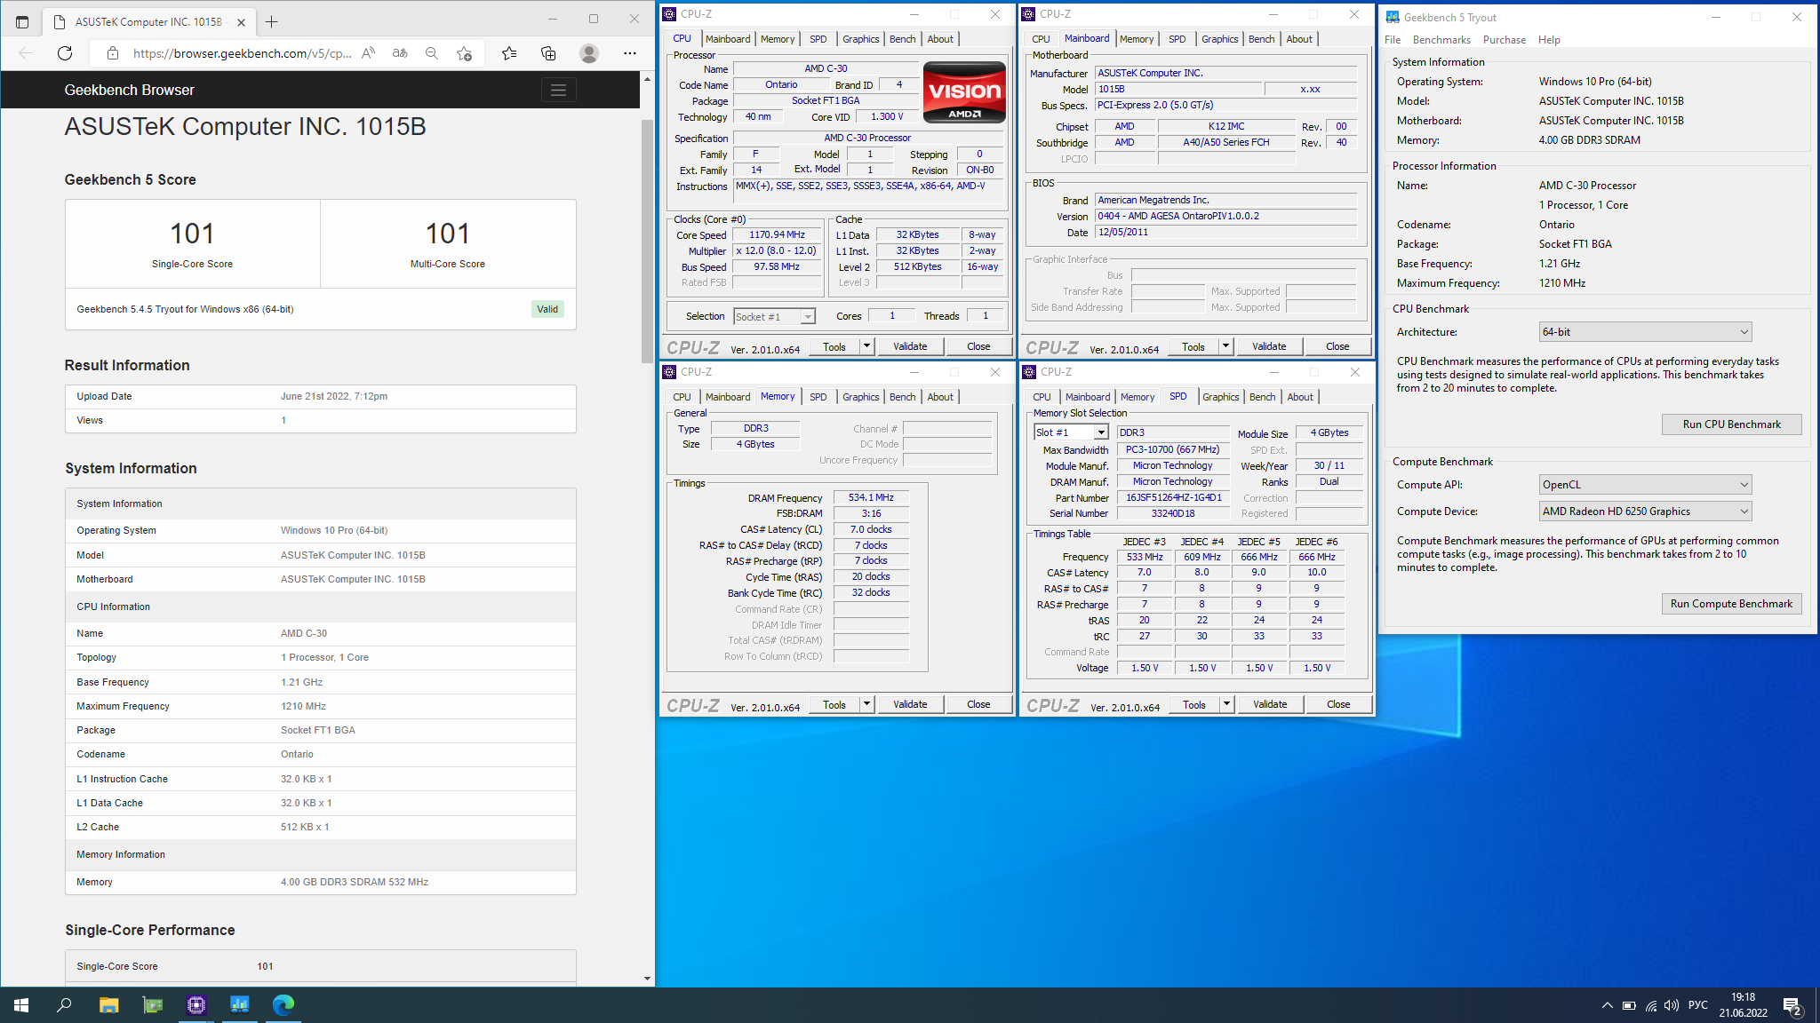Click the Edge page vertical scrollbar
Screen dimensions: 1820x1023
point(647,240)
